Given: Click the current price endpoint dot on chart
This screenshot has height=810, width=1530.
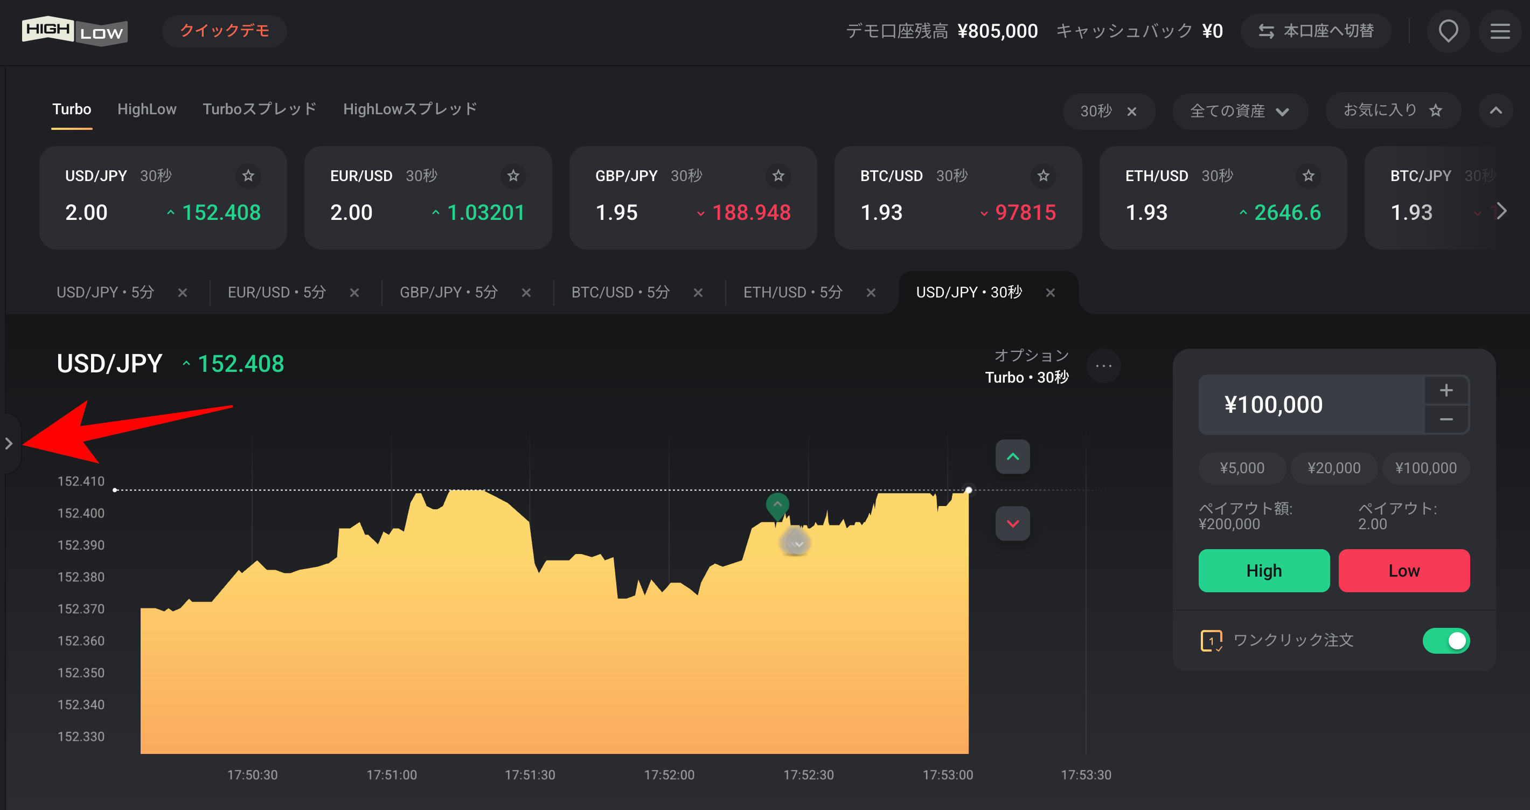Looking at the screenshot, I should [969, 490].
